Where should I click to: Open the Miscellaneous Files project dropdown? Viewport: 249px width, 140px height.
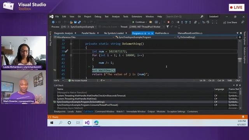pos(84,37)
